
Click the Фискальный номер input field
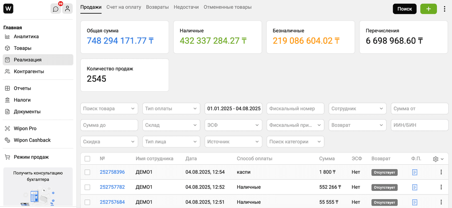(x=295, y=109)
